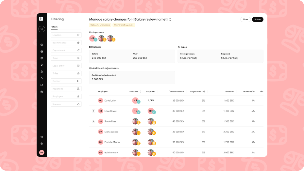This screenshot has height=171, width=304.
Task: Click the Salaries section money icon
Action: pyautogui.click(x=90, y=47)
